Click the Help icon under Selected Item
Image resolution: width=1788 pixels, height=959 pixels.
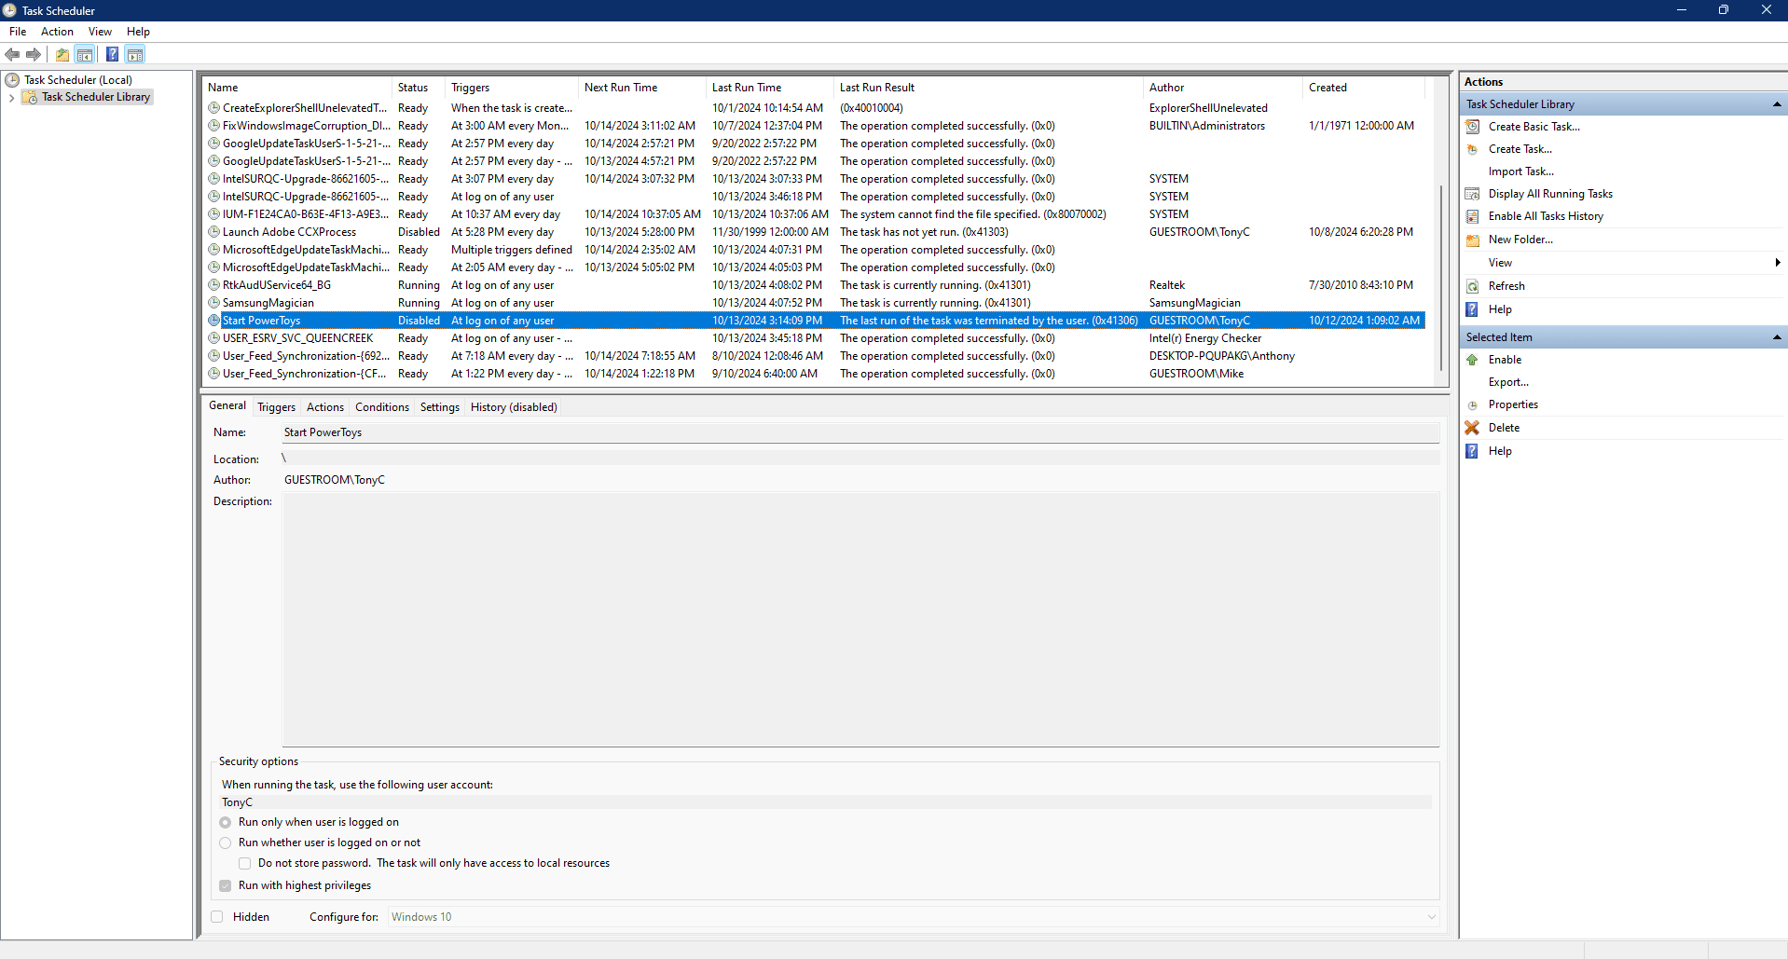tap(1472, 451)
